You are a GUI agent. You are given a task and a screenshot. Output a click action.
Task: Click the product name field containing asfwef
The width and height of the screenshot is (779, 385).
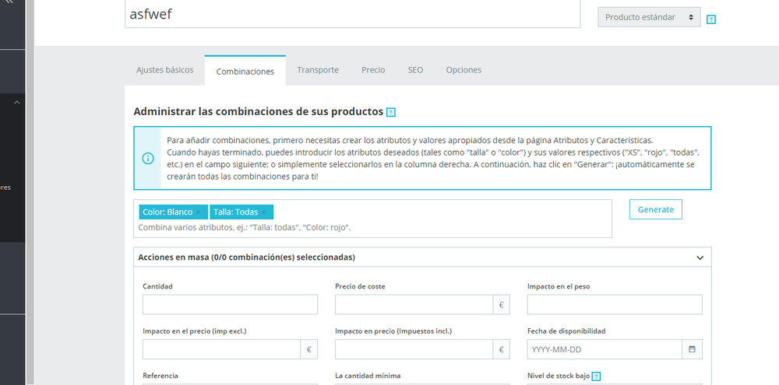click(x=352, y=14)
